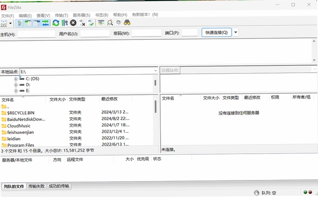The height and width of the screenshot is (197, 318).
Task: Switch to the 传输失败 tab
Action: [36, 186]
